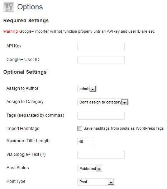Focus the Google+ User ID field
Image resolution: width=167 pixels, height=189 pixels.
pos(101,60)
